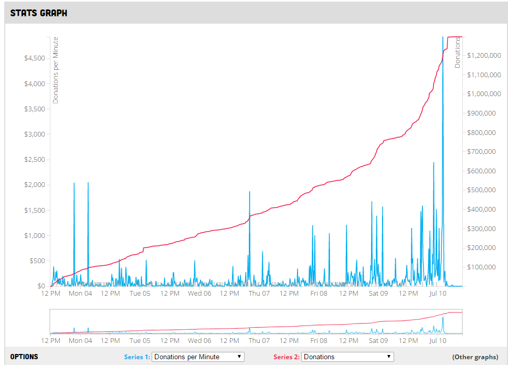Screen dimensions: 508x365
Task: Click the $300,000 right axis label
Action: point(481,229)
